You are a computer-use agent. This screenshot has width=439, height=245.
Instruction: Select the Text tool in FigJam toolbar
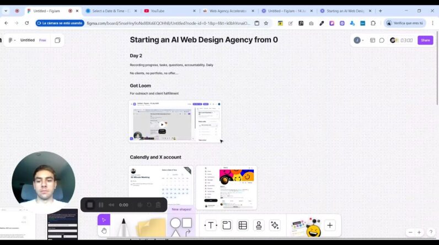[x=211, y=225]
